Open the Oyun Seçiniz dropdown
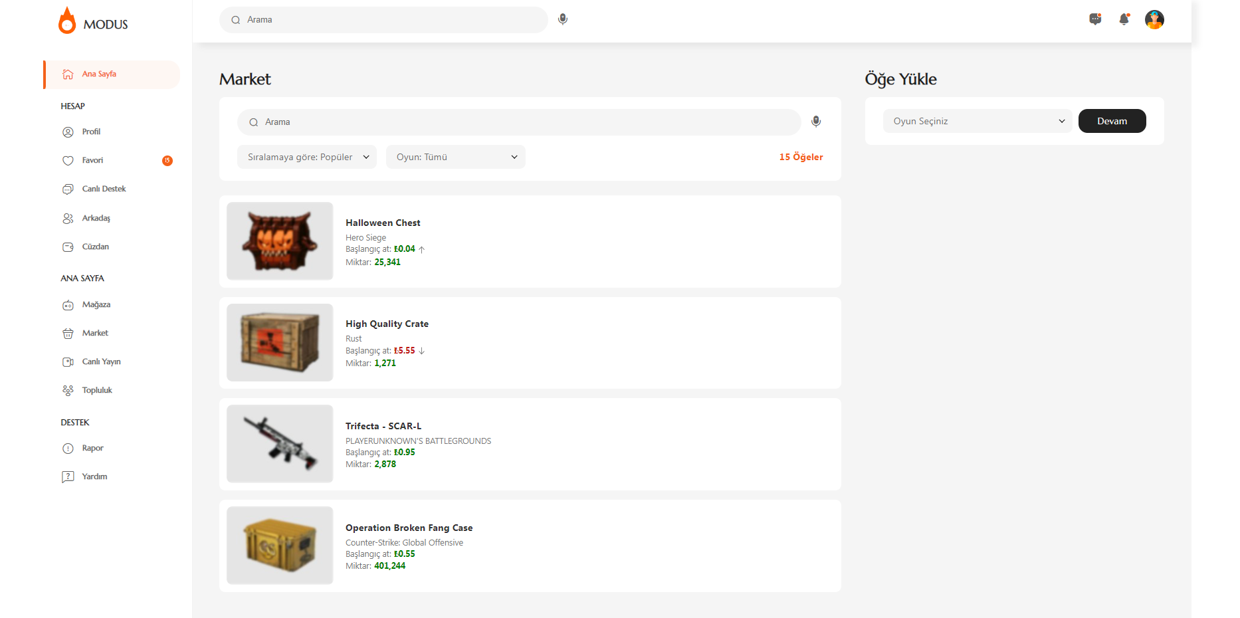Image resolution: width=1240 pixels, height=618 pixels. click(978, 121)
